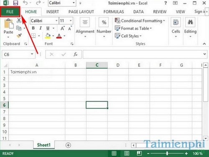Switch to the VIEW tab
209x157 pixels.
tap(180, 12)
